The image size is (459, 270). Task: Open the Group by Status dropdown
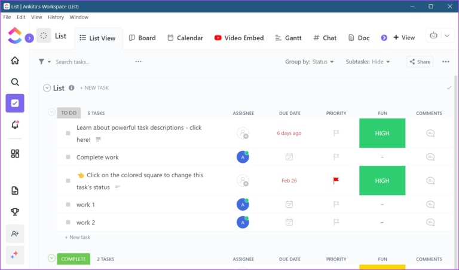pyautogui.click(x=310, y=62)
